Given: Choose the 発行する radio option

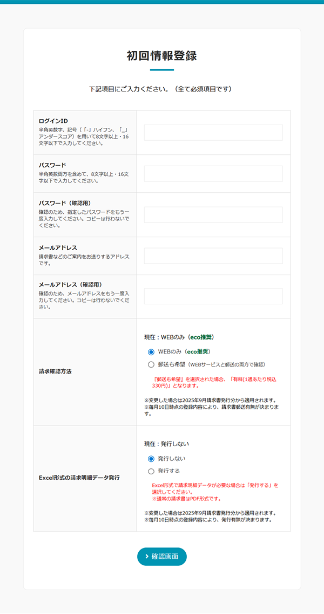Looking at the screenshot, I should point(151,471).
